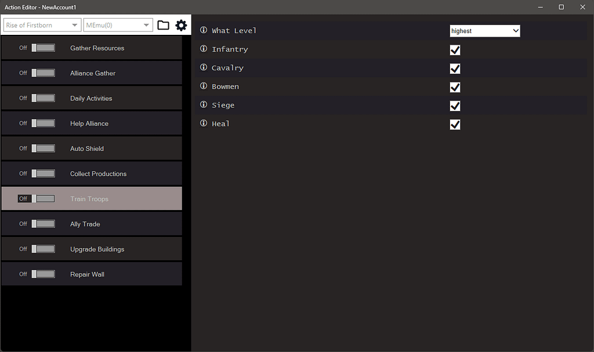Open the folder browser icon
This screenshot has width=594, height=352.
(x=163, y=25)
